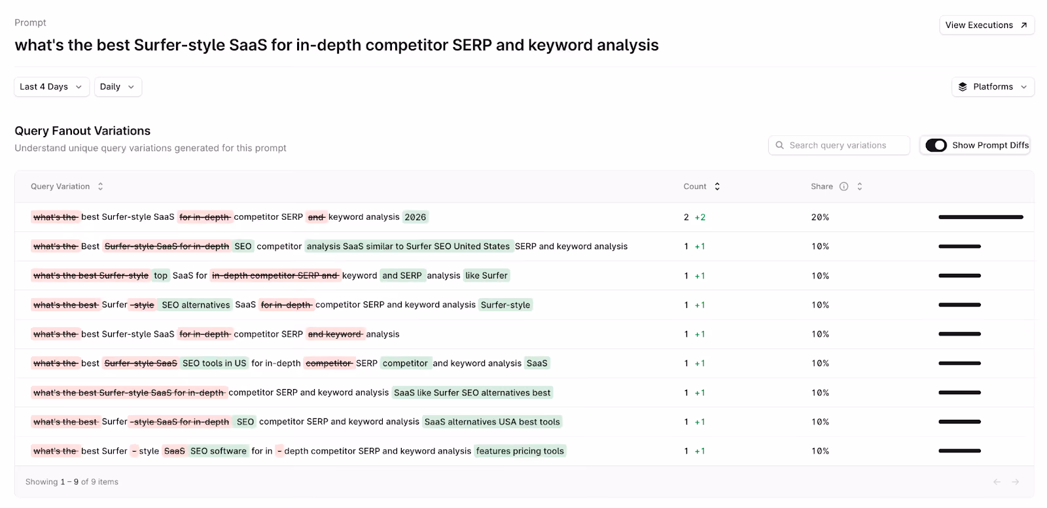The image size is (1047, 508).
Task: Select the row ending 'like Surfer'
Action: (x=524, y=276)
